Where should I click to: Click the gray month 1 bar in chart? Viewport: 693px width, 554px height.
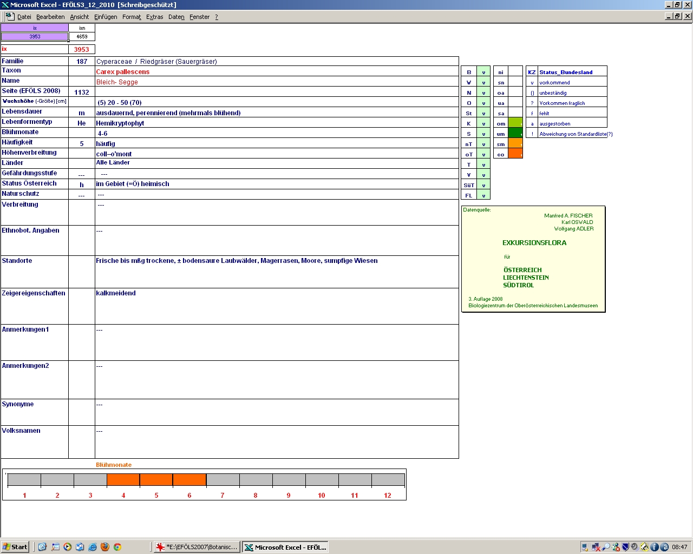coord(24,479)
